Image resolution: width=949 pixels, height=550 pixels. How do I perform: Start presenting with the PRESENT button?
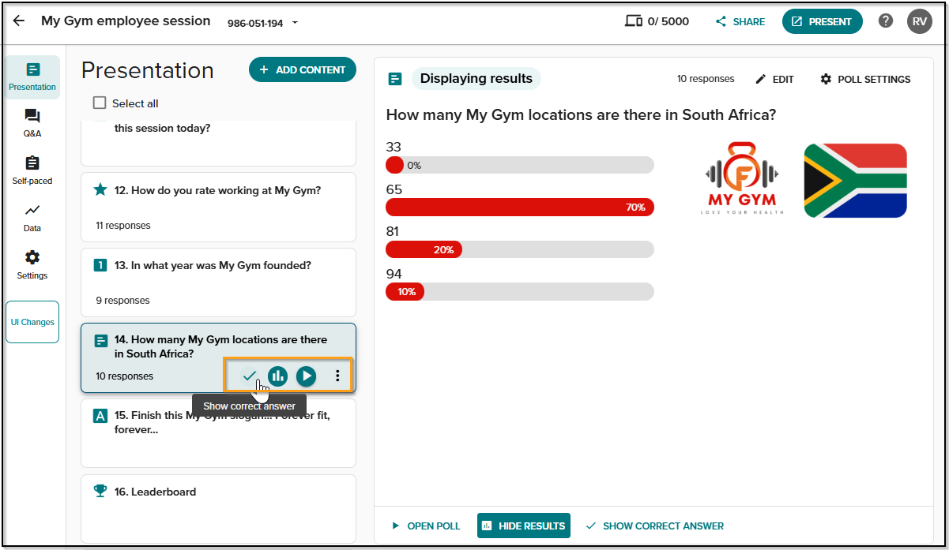[822, 21]
